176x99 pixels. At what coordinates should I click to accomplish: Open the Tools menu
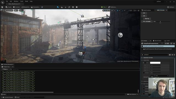[x=22, y=1]
